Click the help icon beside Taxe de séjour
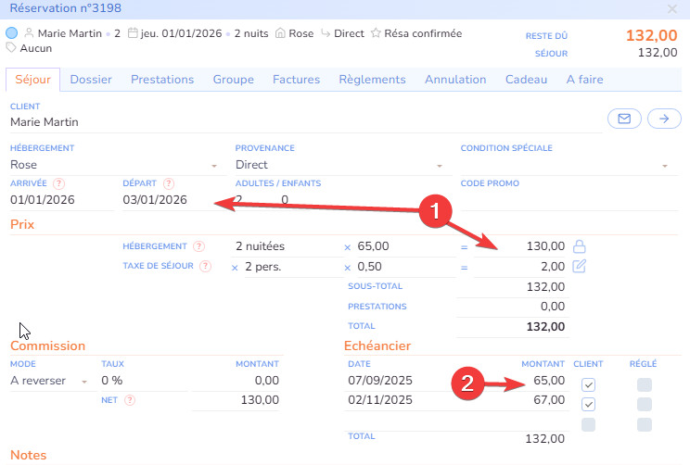 point(205,267)
